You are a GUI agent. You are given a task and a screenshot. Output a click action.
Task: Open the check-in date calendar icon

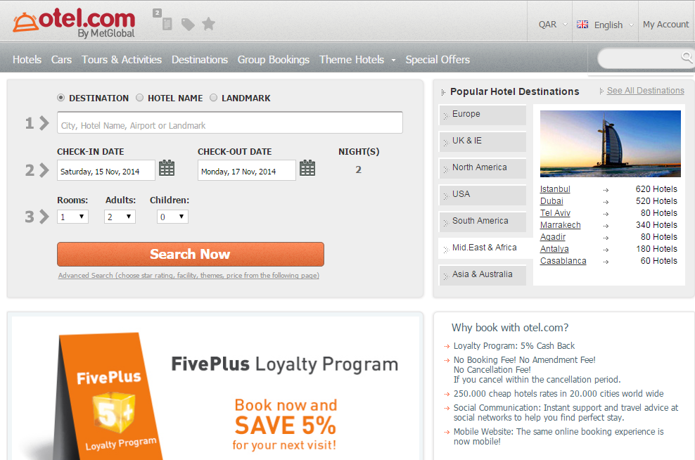(x=167, y=168)
